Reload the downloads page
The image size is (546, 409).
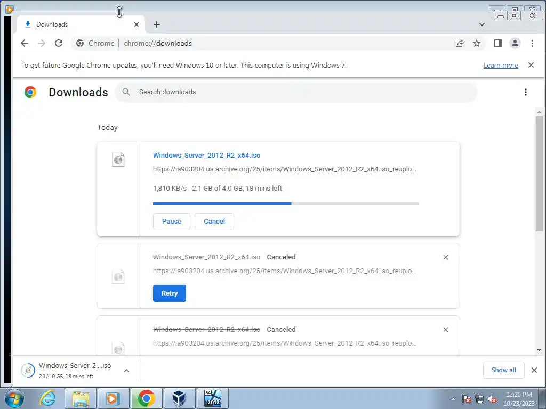point(59,43)
